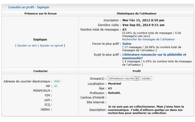Viewport: 195px width, 122px height.
Task: Click the Sujet le plus actif label
Action: [107, 55]
